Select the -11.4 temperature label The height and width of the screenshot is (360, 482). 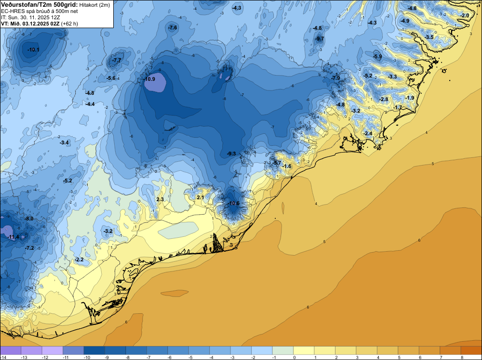13,237
